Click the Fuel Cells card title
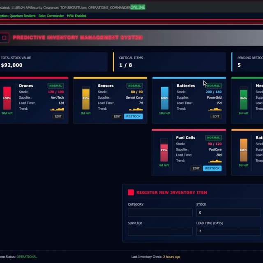Image resolution: width=263 pixels, height=263 pixels. click(x=186, y=138)
